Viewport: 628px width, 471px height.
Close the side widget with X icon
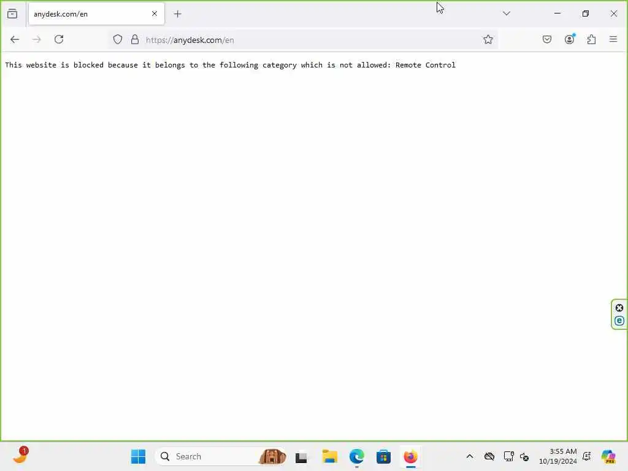(x=619, y=308)
